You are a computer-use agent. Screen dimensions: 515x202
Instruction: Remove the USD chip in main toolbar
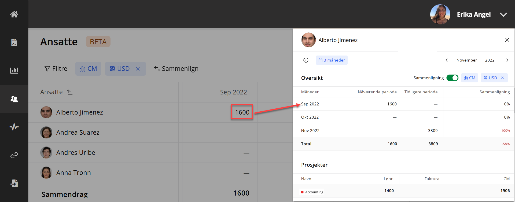tap(138, 69)
